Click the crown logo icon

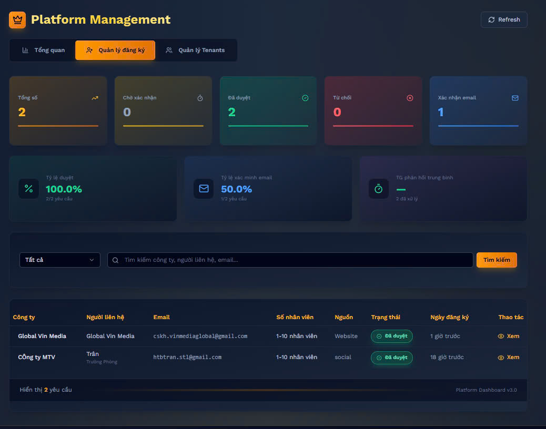tap(17, 20)
